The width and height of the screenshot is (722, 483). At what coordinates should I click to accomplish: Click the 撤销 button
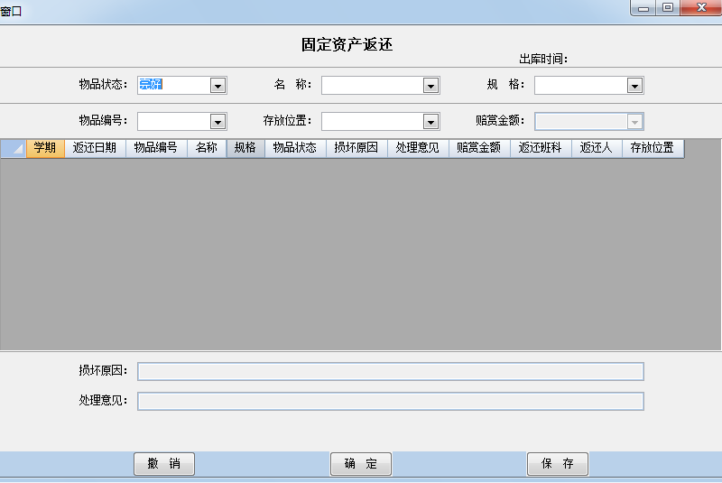tap(164, 464)
